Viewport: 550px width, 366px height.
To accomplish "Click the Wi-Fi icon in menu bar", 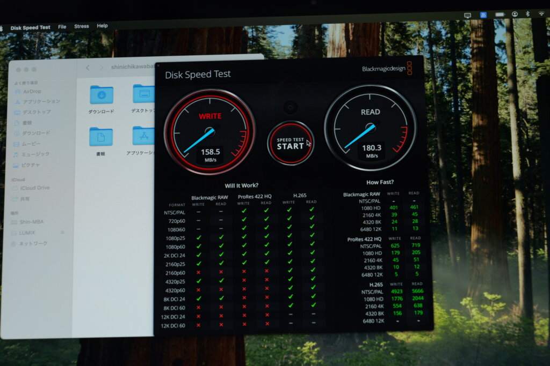I will (541, 13).
